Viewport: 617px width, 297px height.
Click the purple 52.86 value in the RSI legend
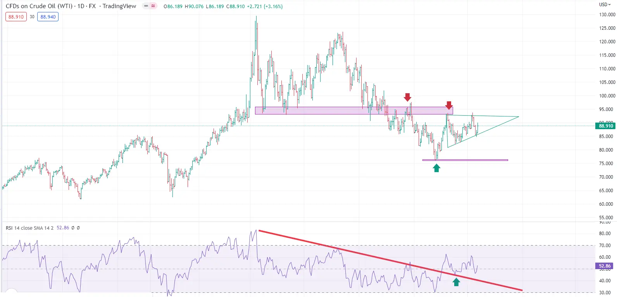[63, 228]
